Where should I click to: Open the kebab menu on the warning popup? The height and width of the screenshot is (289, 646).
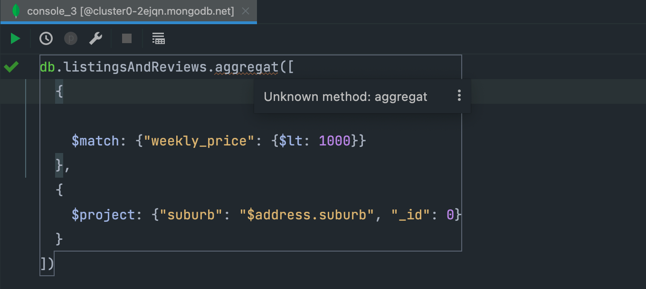pos(459,96)
